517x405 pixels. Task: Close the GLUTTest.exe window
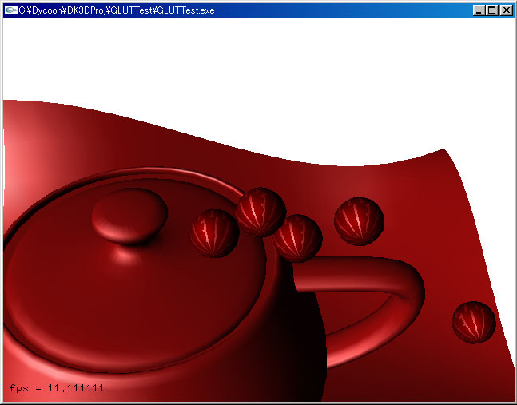pos(506,10)
